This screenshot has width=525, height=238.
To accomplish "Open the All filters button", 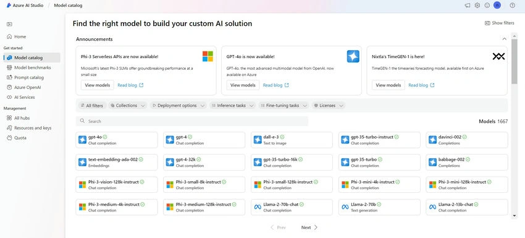I will pos(92,105).
